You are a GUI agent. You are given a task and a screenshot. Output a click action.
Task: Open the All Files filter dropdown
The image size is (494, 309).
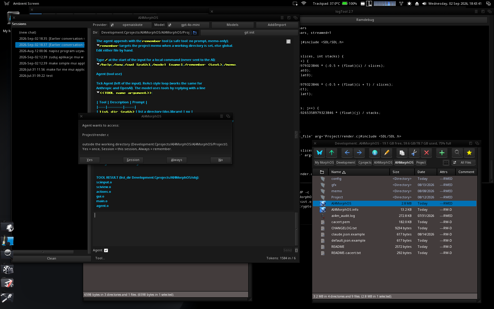pyautogui.click(x=463, y=162)
